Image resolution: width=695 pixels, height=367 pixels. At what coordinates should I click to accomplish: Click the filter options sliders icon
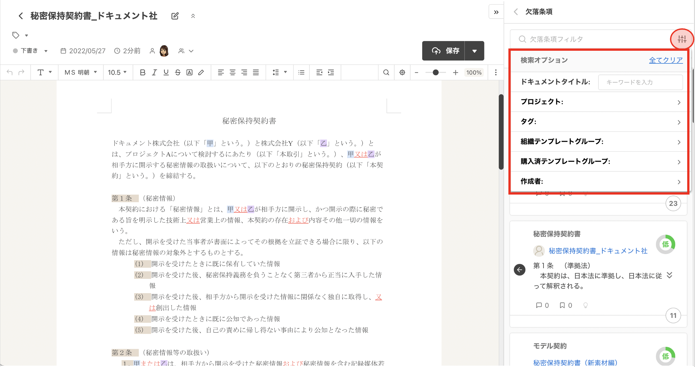[682, 39]
